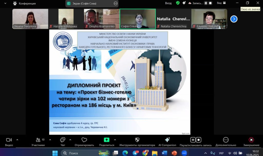Expand the video options arrow next to Видео
The width and height of the screenshot is (263, 156).
pos(17,140)
